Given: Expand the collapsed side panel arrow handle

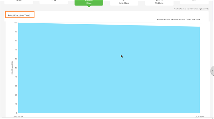Looking at the screenshot, I should click(x=212, y=71).
